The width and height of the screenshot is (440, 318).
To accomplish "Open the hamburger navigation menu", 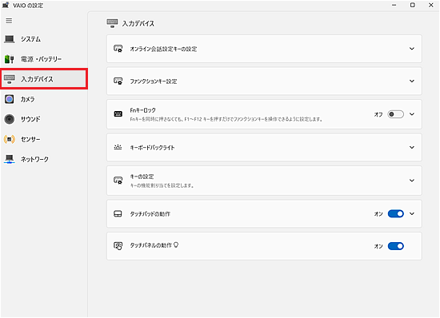I will [9, 21].
